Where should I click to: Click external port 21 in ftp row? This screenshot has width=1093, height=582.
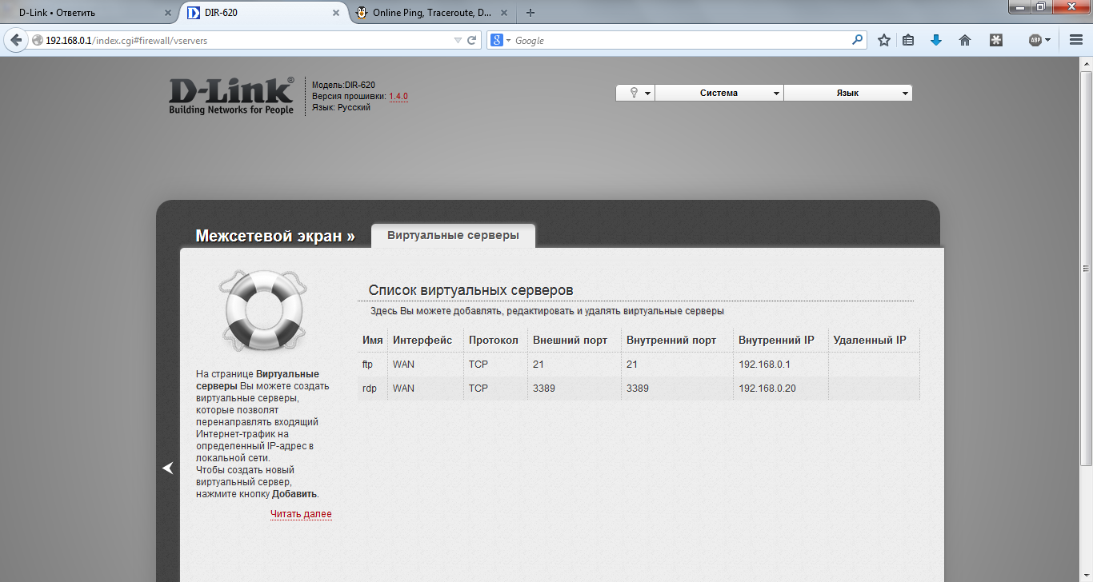coord(538,365)
